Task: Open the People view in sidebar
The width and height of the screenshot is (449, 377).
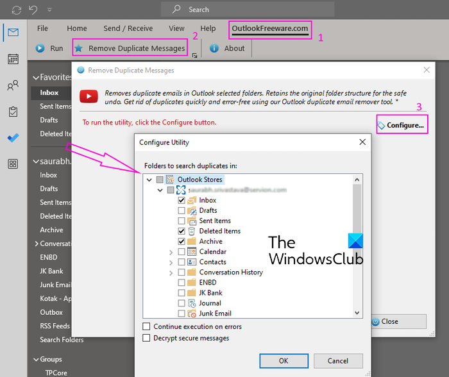Action: click(x=13, y=85)
